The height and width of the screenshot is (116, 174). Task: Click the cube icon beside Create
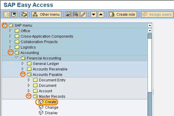pos(41,102)
